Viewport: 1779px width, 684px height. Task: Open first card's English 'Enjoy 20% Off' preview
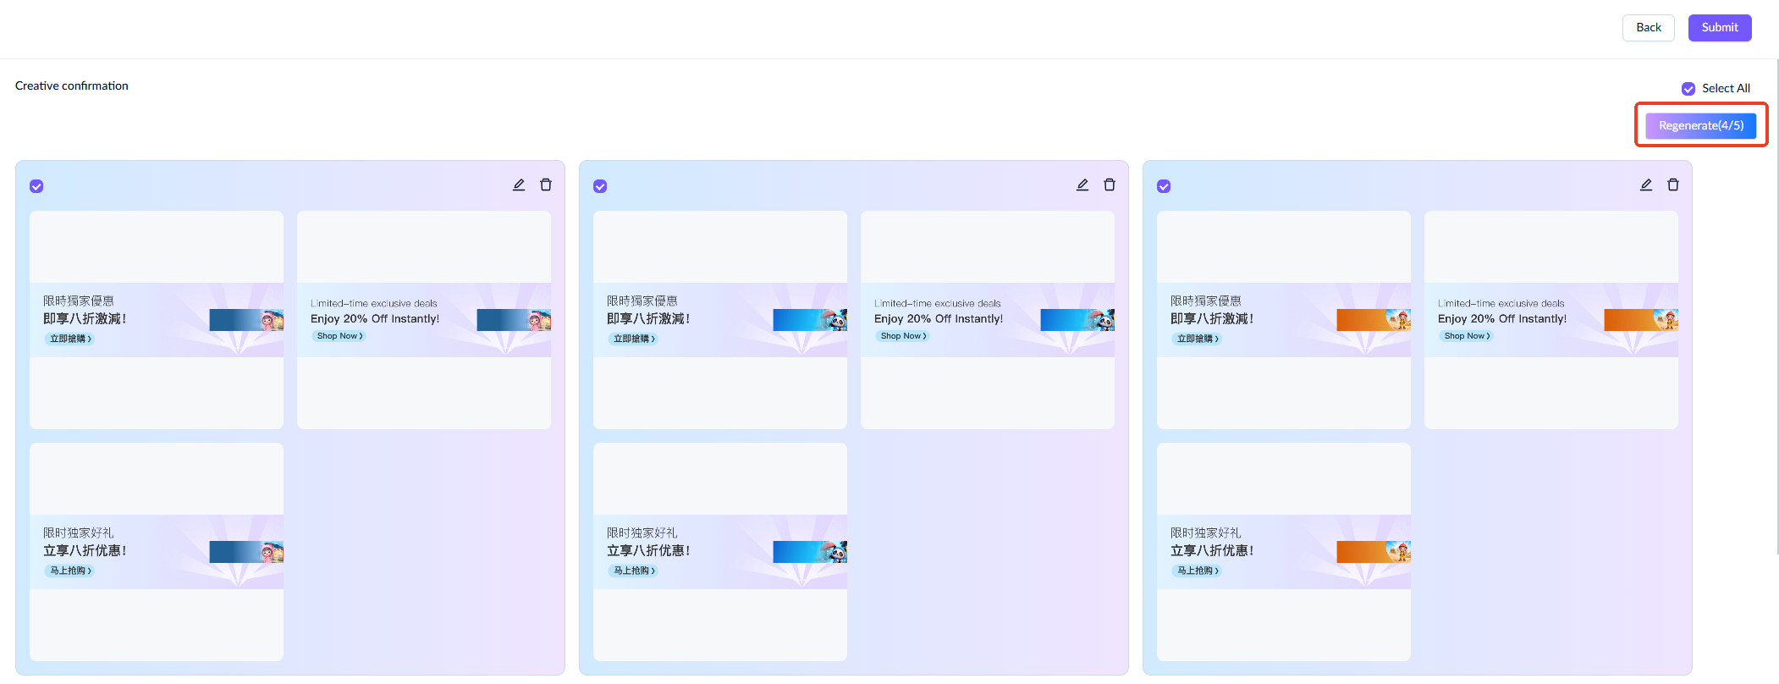point(423,319)
